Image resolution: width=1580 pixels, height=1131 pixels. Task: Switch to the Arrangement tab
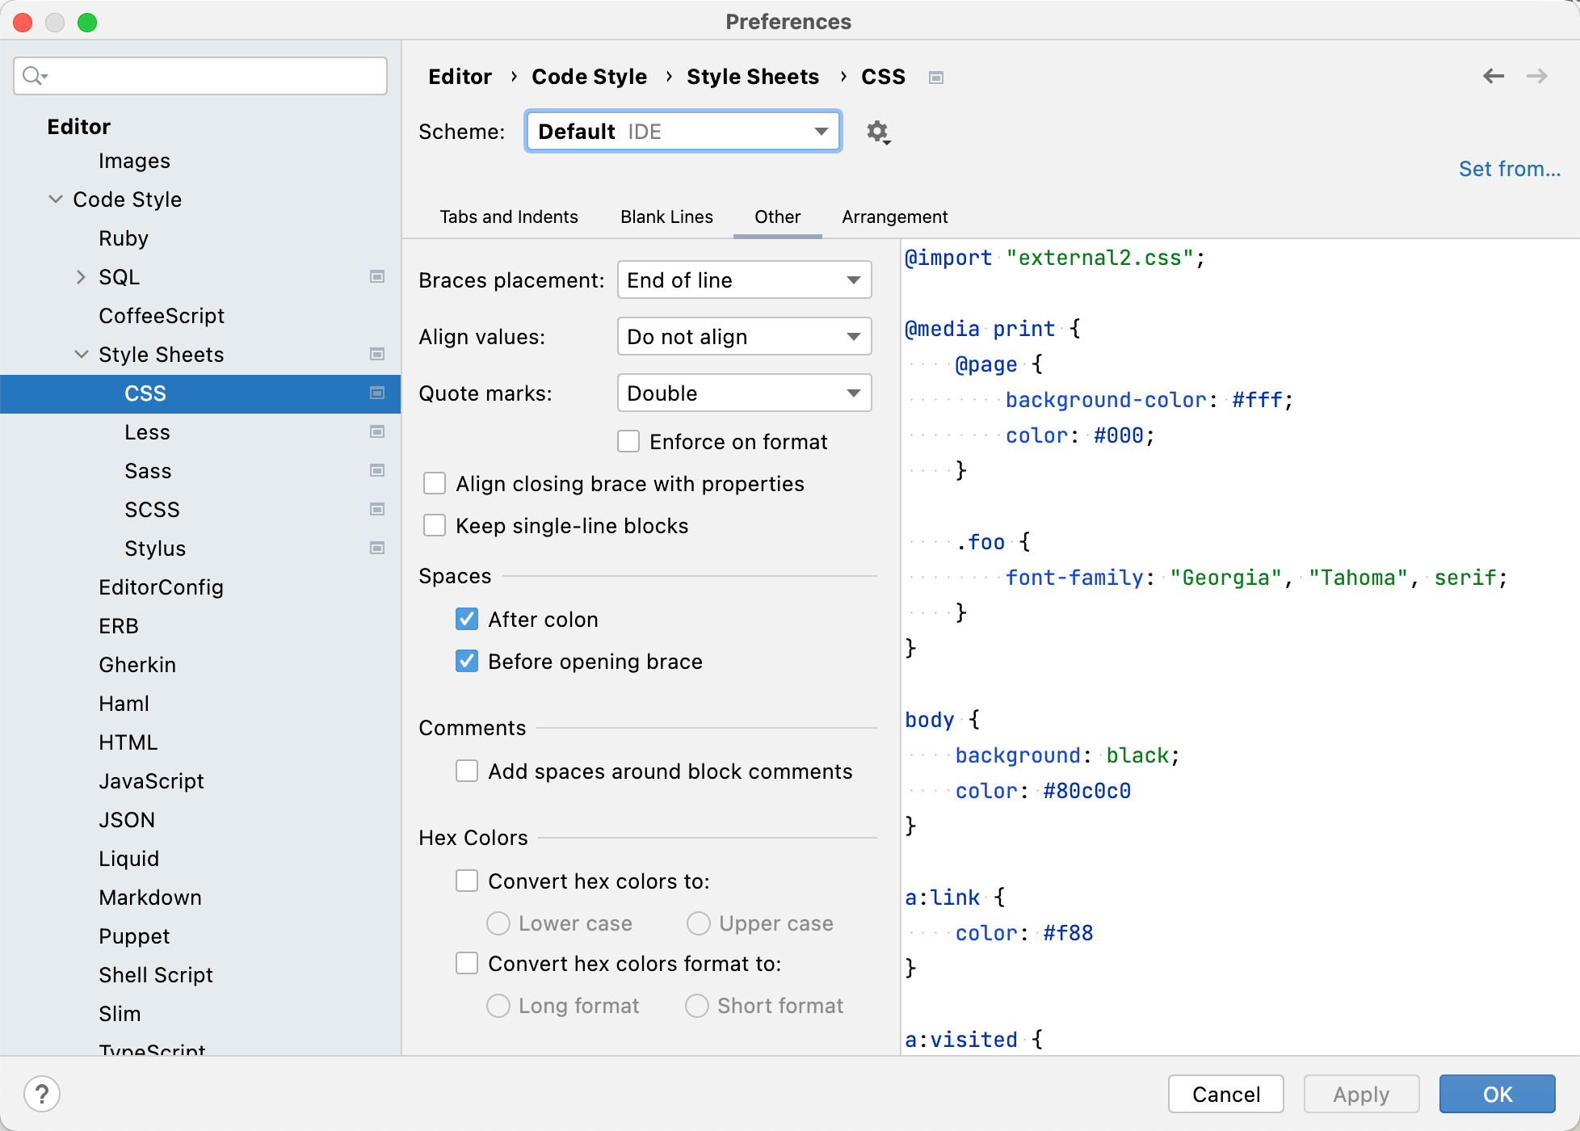click(x=894, y=217)
